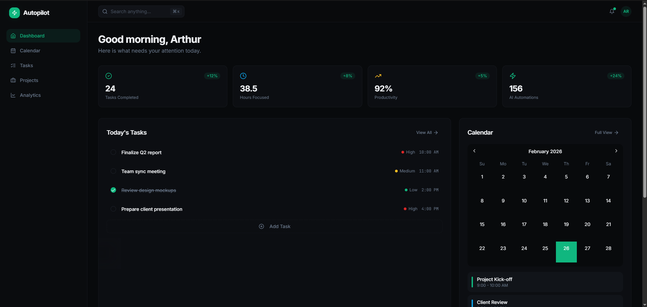Viewport: 647px width, 307px height.
Task: Click the Productivity trend arrow icon
Action: pos(378,76)
